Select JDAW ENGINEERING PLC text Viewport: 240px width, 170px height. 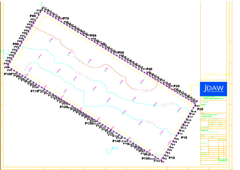213,98
